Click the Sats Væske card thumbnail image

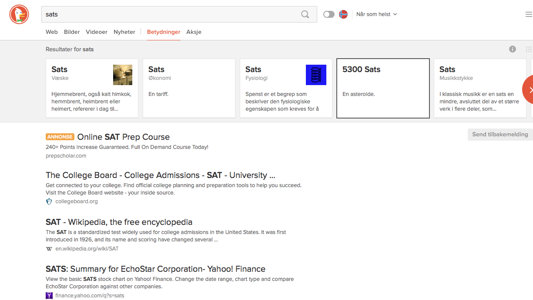[x=123, y=75]
